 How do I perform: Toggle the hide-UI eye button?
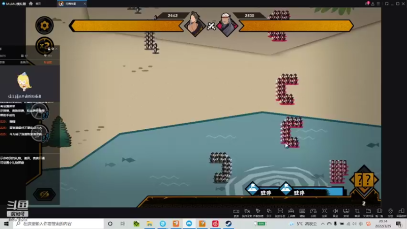point(44,194)
